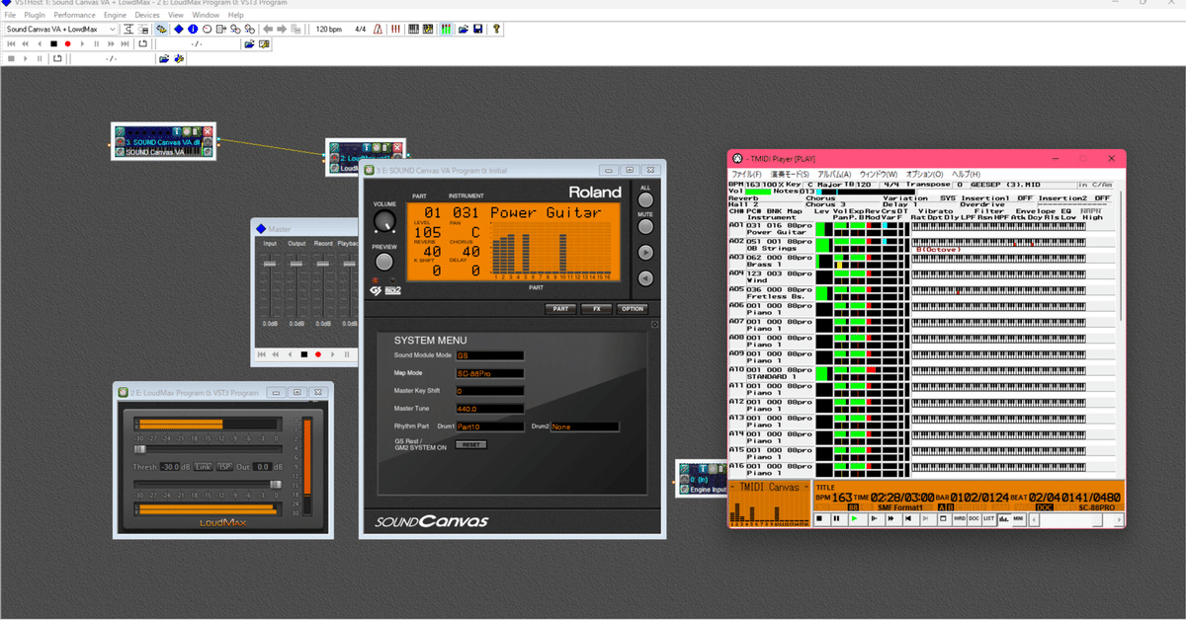Toggle the MINI view button in TMIDI Player
1186x620 pixels.
1018,518
